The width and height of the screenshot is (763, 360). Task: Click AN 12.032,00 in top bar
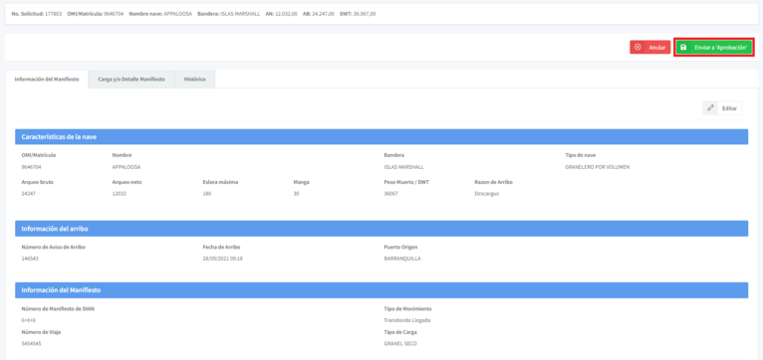coord(281,14)
